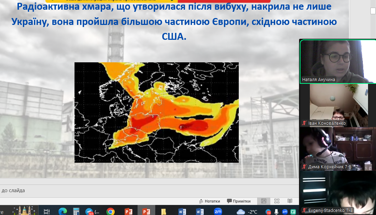Click muted mic icon for Evgenij Stadcenko
The width and height of the screenshot is (376, 215).
304,210
